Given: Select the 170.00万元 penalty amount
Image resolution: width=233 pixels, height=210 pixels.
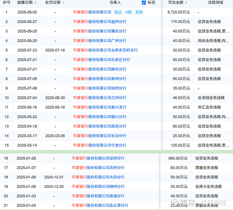Looking at the screenshot, I should coord(180,22).
